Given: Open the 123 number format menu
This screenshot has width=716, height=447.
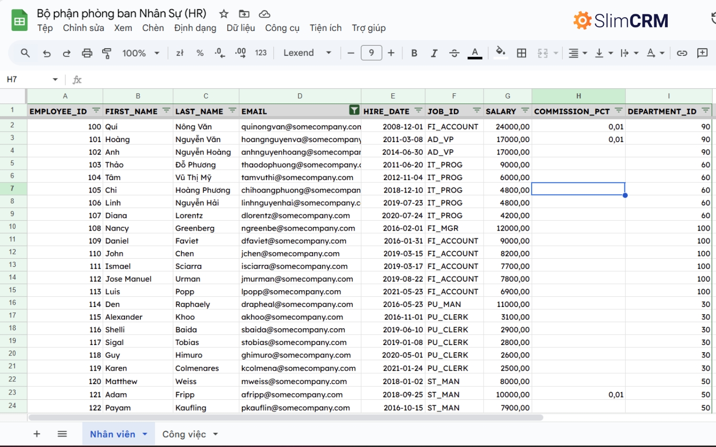Looking at the screenshot, I should (261, 53).
